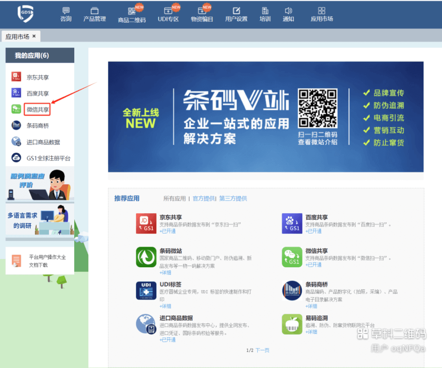Click +已开通 under recommended 微信共享
The width and height of the screenshot is (442, 368).
(313, 265)
